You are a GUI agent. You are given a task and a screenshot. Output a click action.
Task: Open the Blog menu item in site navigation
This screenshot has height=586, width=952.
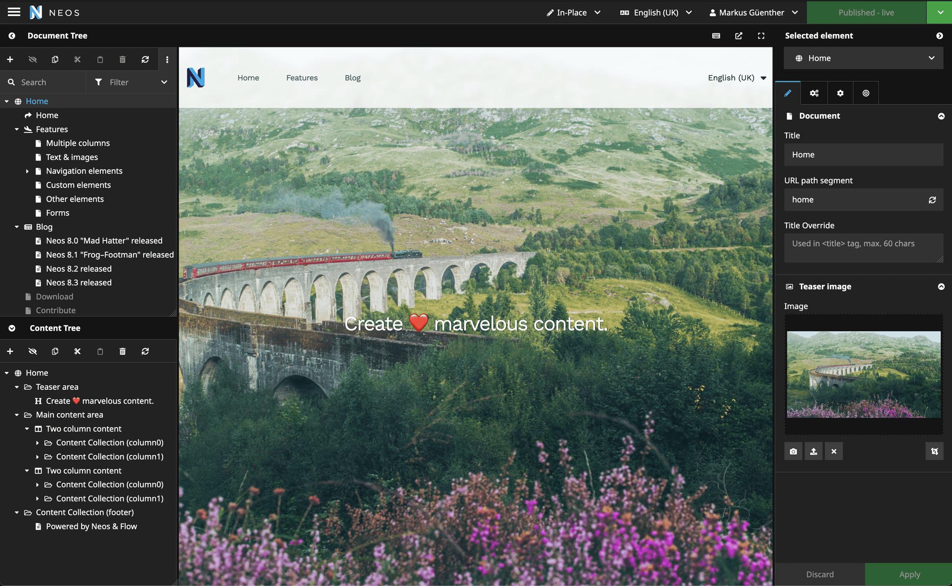point(352,78)
